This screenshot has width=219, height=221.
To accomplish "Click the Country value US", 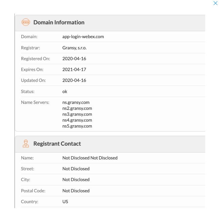I will (65, 201).
